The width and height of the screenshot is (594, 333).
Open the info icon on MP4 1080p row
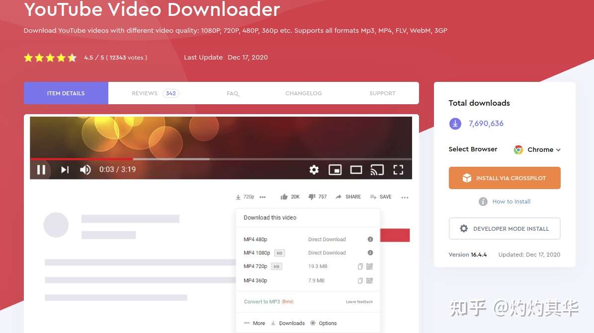370,253
